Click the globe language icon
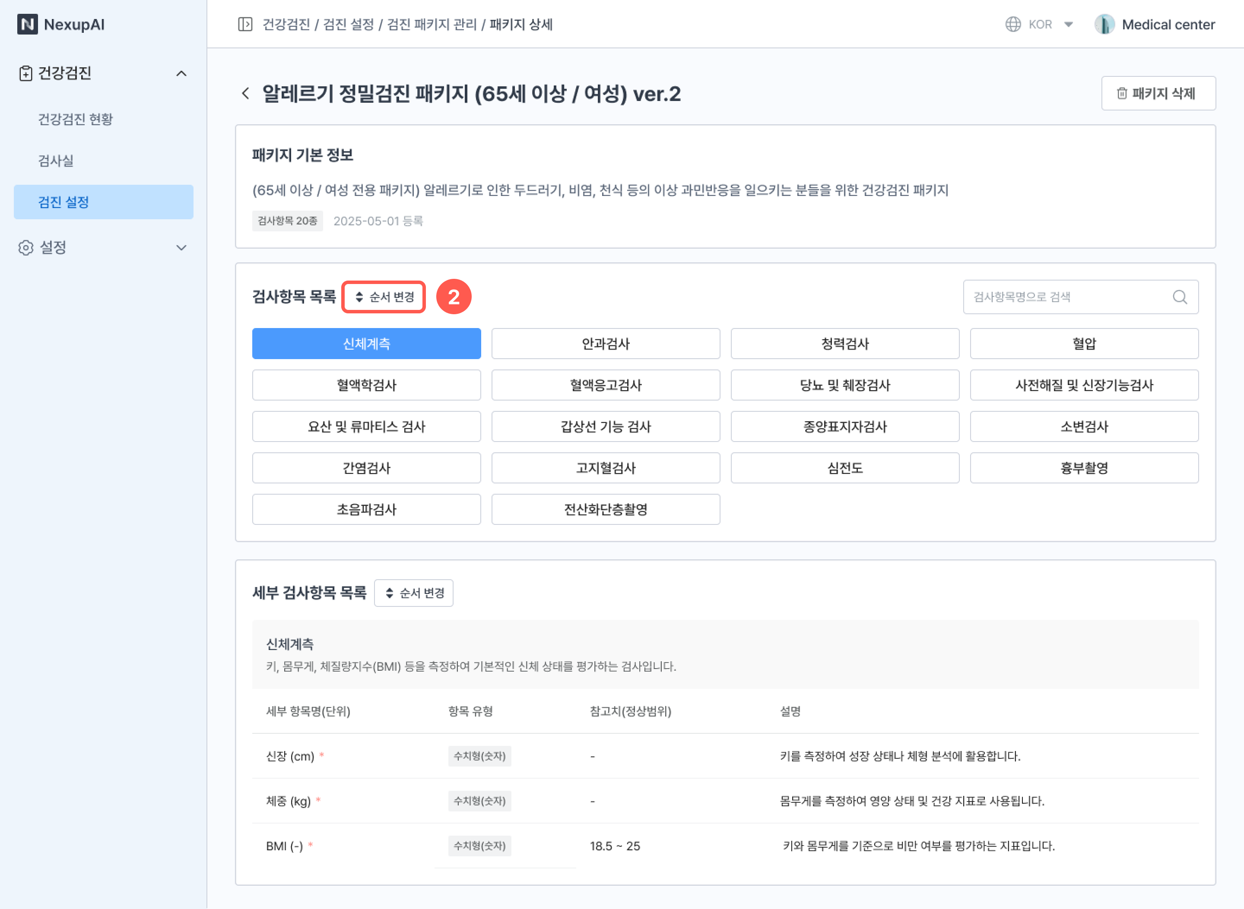The width and height of the screenshot is (1244, 909). coord(1013,24)
